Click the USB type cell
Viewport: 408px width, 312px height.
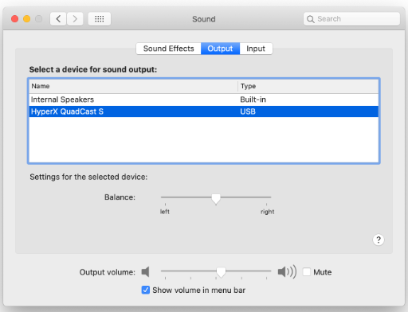tap(248, 111)
